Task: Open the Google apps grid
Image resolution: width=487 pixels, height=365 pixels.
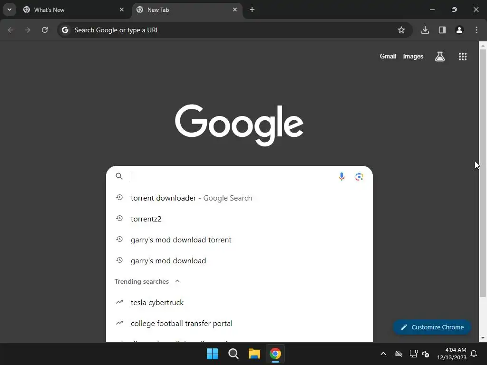Action: tap(463, 57)
